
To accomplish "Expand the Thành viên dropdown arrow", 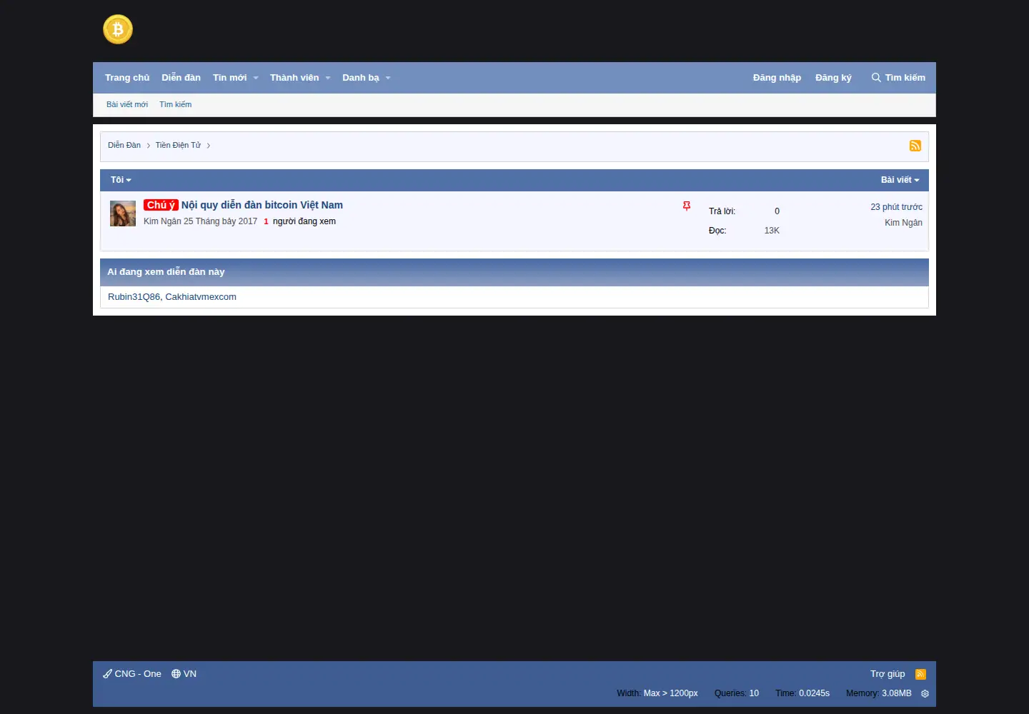I will pyautogui.click(x=328, y=78).
